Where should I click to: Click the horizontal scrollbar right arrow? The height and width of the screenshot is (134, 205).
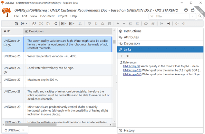click(111, 125)
